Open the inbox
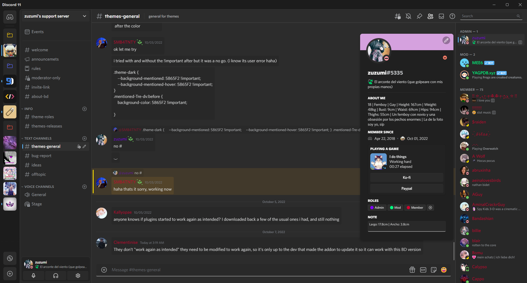The width and height of the screenshot is (527, 283). 441,16
